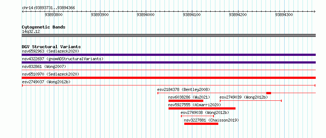This screenshot has height=138, width=326.
Task: Click ruler position 93894100
Action: click(x=192, y=15)
